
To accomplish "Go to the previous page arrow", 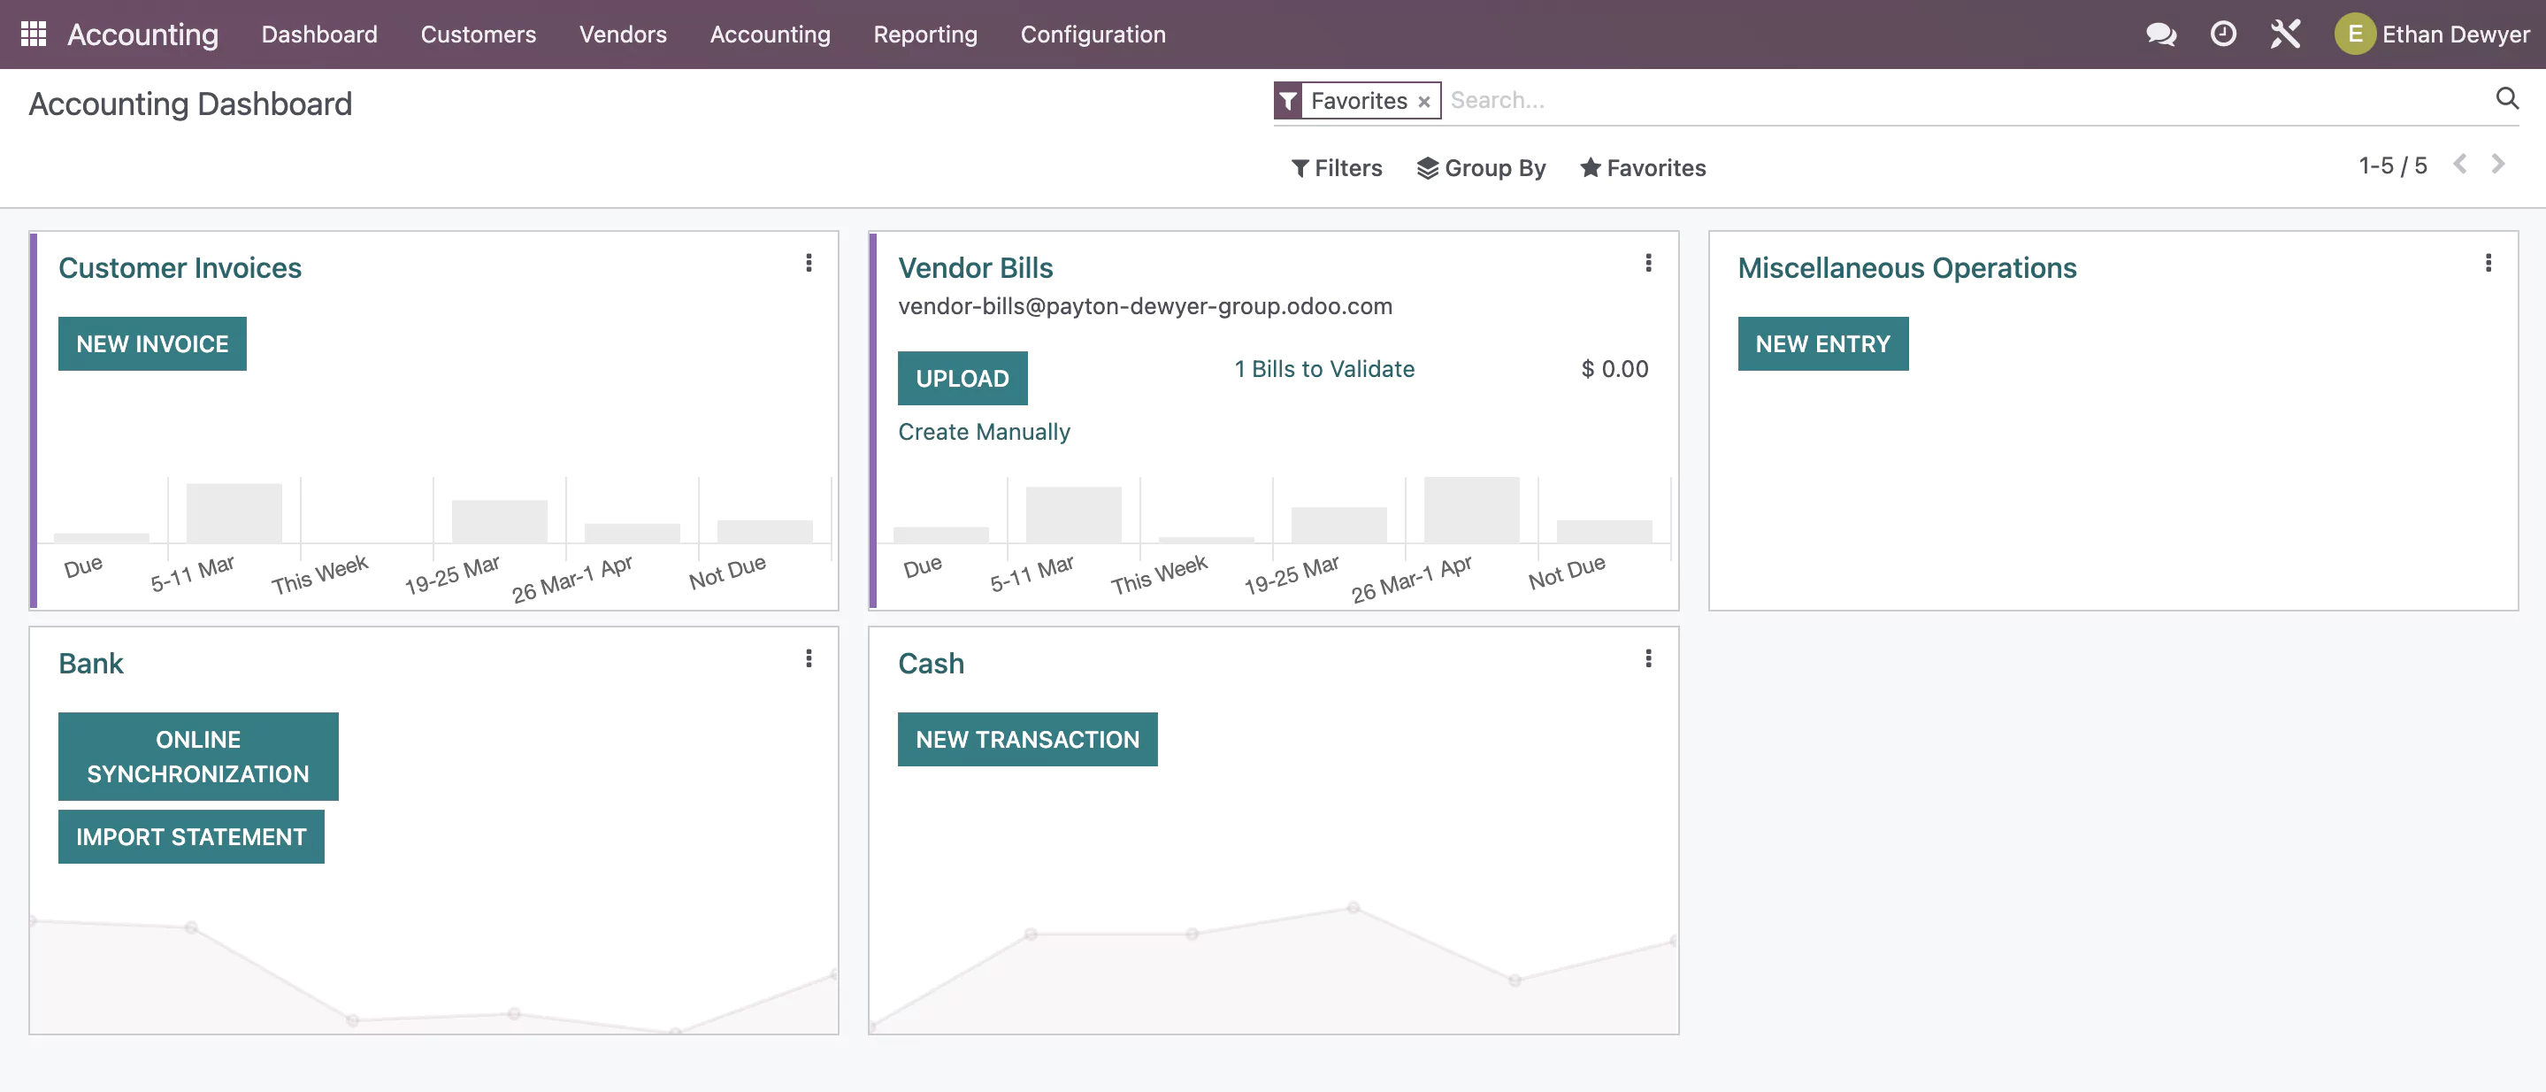I will 2460,164.
